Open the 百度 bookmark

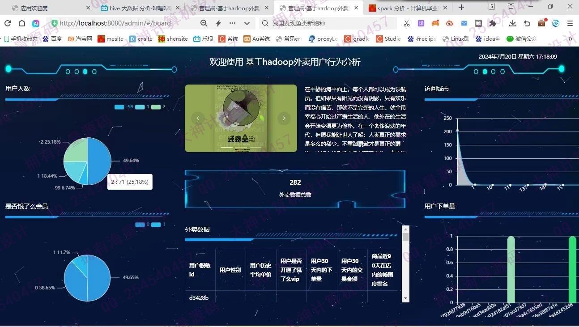(52, 39)
